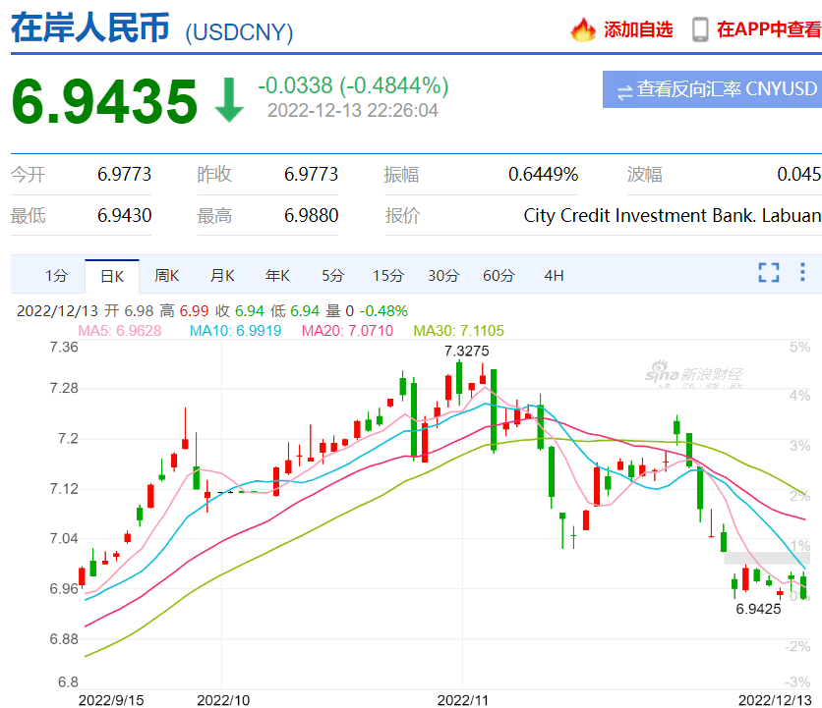
Task: Click the green down arrow price indicator
Action: click(x=229, y=100)
